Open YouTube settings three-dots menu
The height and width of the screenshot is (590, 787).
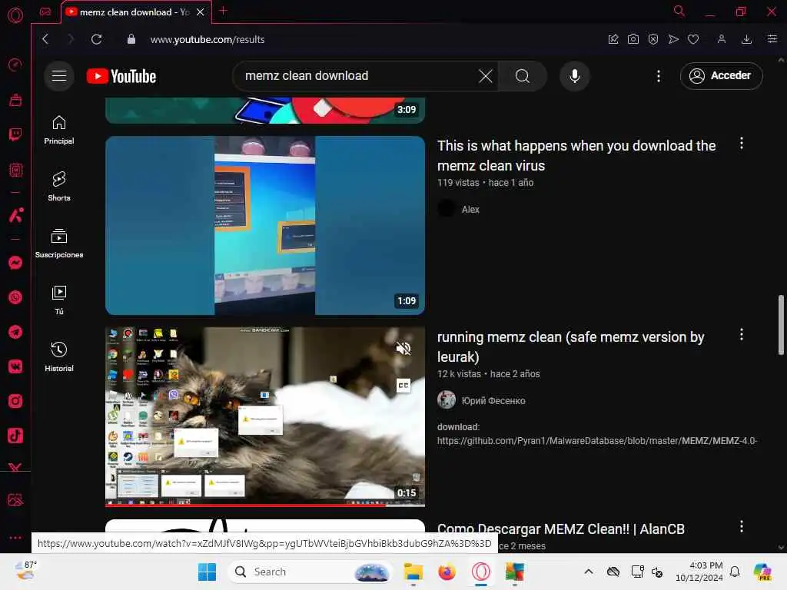click(x=659, y=76)
